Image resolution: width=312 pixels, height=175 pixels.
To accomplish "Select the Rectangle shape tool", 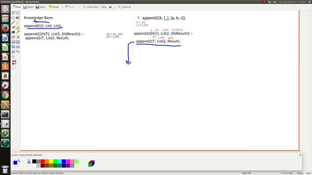I will coord(18,42).
